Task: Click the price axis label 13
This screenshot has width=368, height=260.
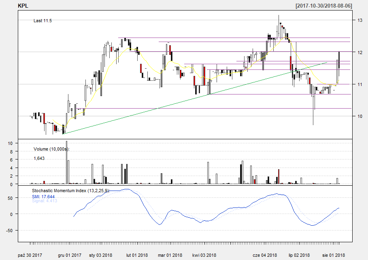Action: [x=360, y=20]
